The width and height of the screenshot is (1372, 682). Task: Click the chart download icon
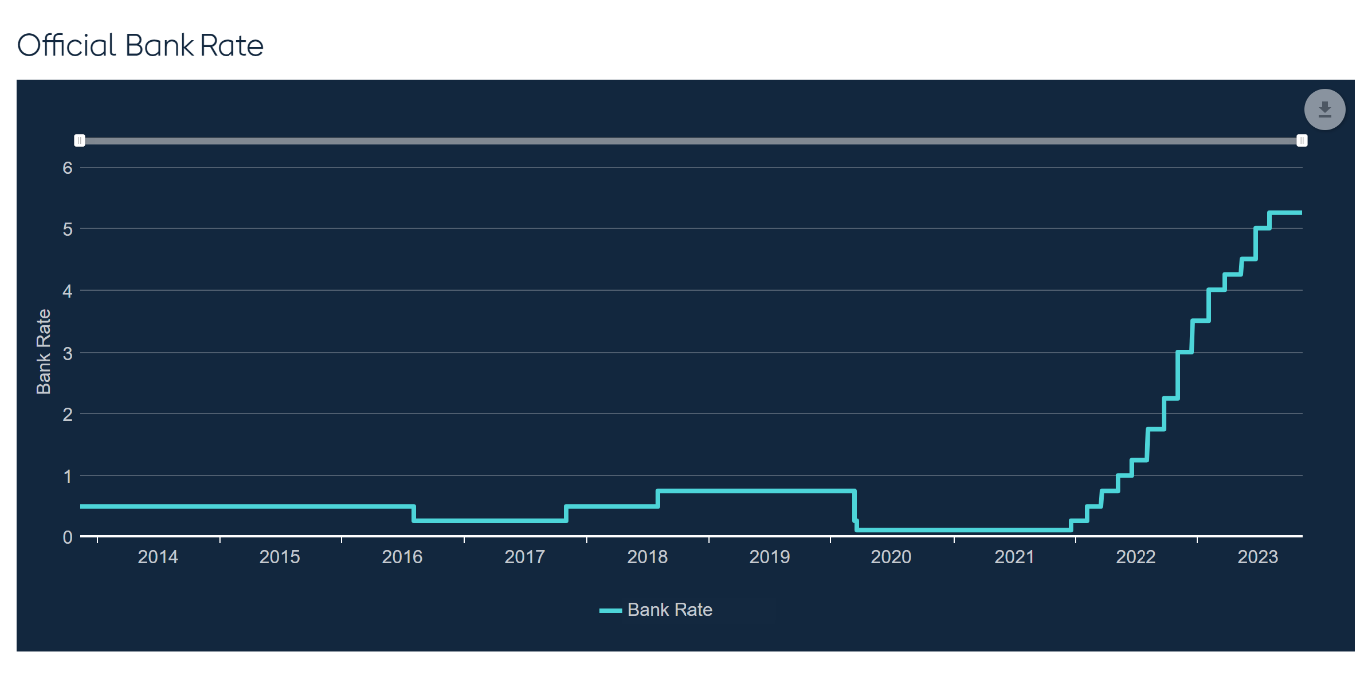pos(1325,110)
